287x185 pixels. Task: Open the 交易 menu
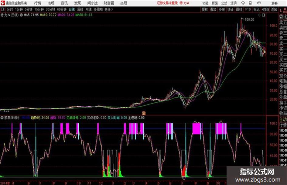[x=124, y=3]
